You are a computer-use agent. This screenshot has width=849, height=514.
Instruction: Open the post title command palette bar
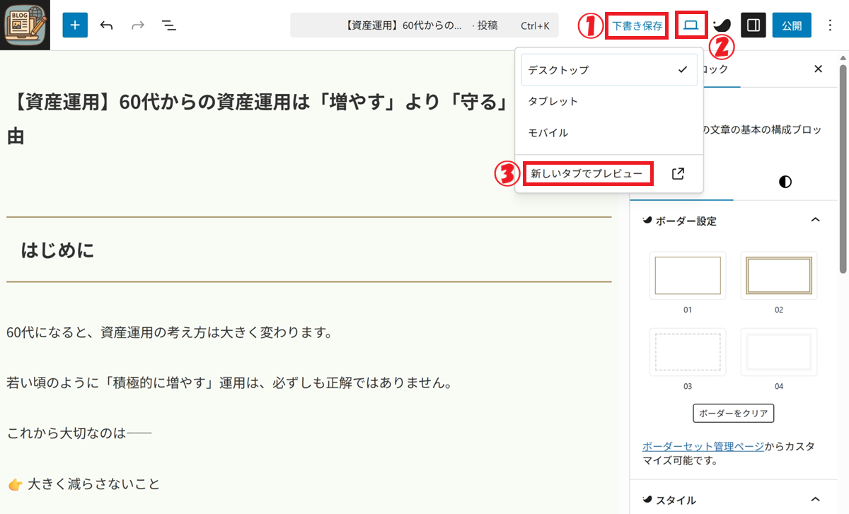424,25
